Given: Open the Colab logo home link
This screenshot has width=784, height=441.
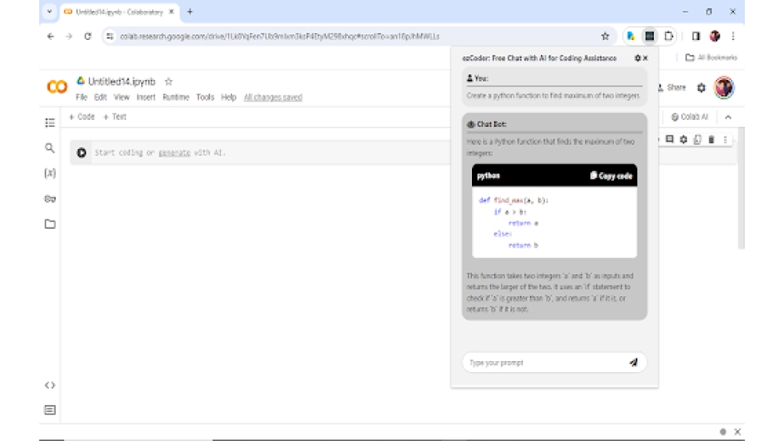Looking at the screenshot, I should pos(57,87).
